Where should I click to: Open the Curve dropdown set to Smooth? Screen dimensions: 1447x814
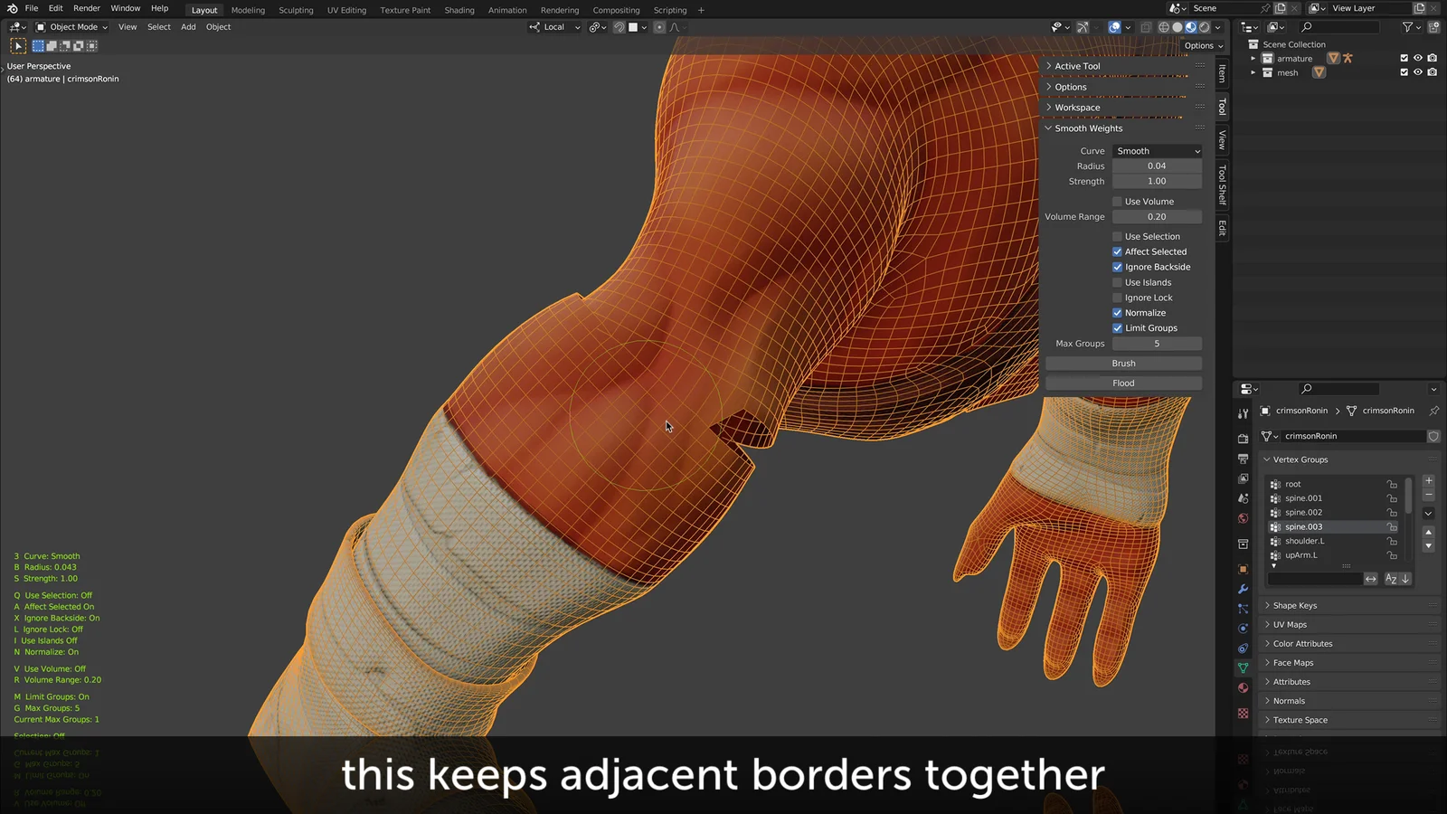click(1158, 150)
